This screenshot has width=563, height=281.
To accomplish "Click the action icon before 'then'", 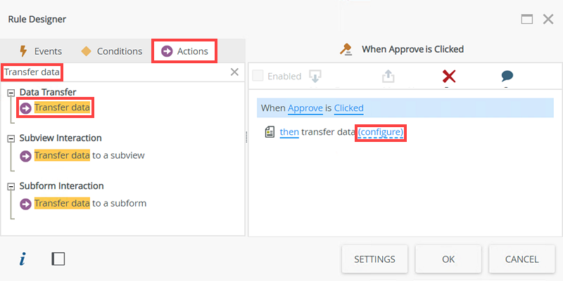I will click(x=269, y=132).
